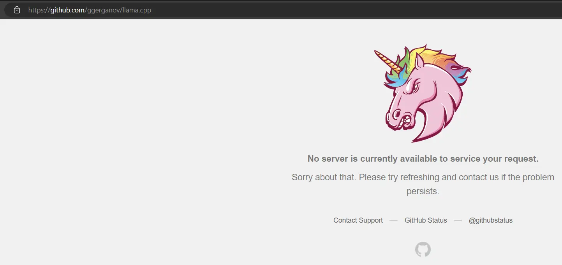Click the "No server is currently available" heading
The image size is (562, 265).
pos(423,159)
